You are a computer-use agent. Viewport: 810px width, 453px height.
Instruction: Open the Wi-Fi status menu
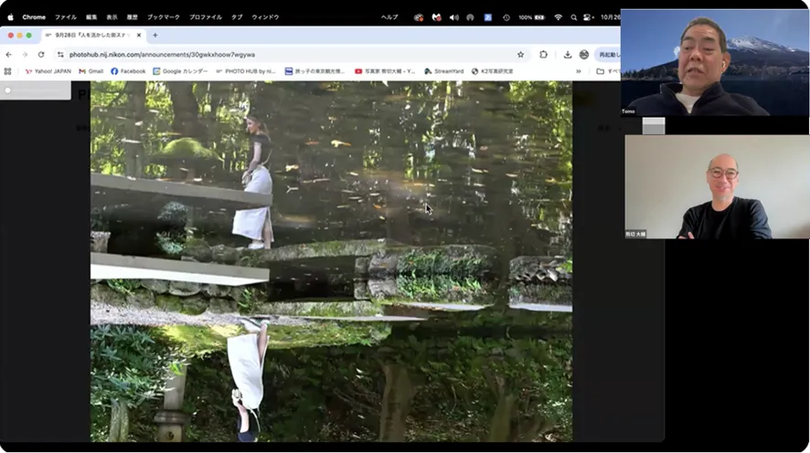[558, 16]
